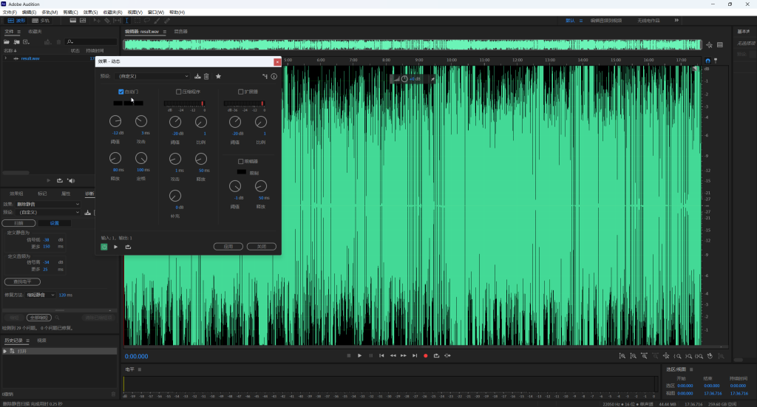Open the 窗口(W) menu
The width and height of the screenshot is (757, 407).
pos(155,12)
